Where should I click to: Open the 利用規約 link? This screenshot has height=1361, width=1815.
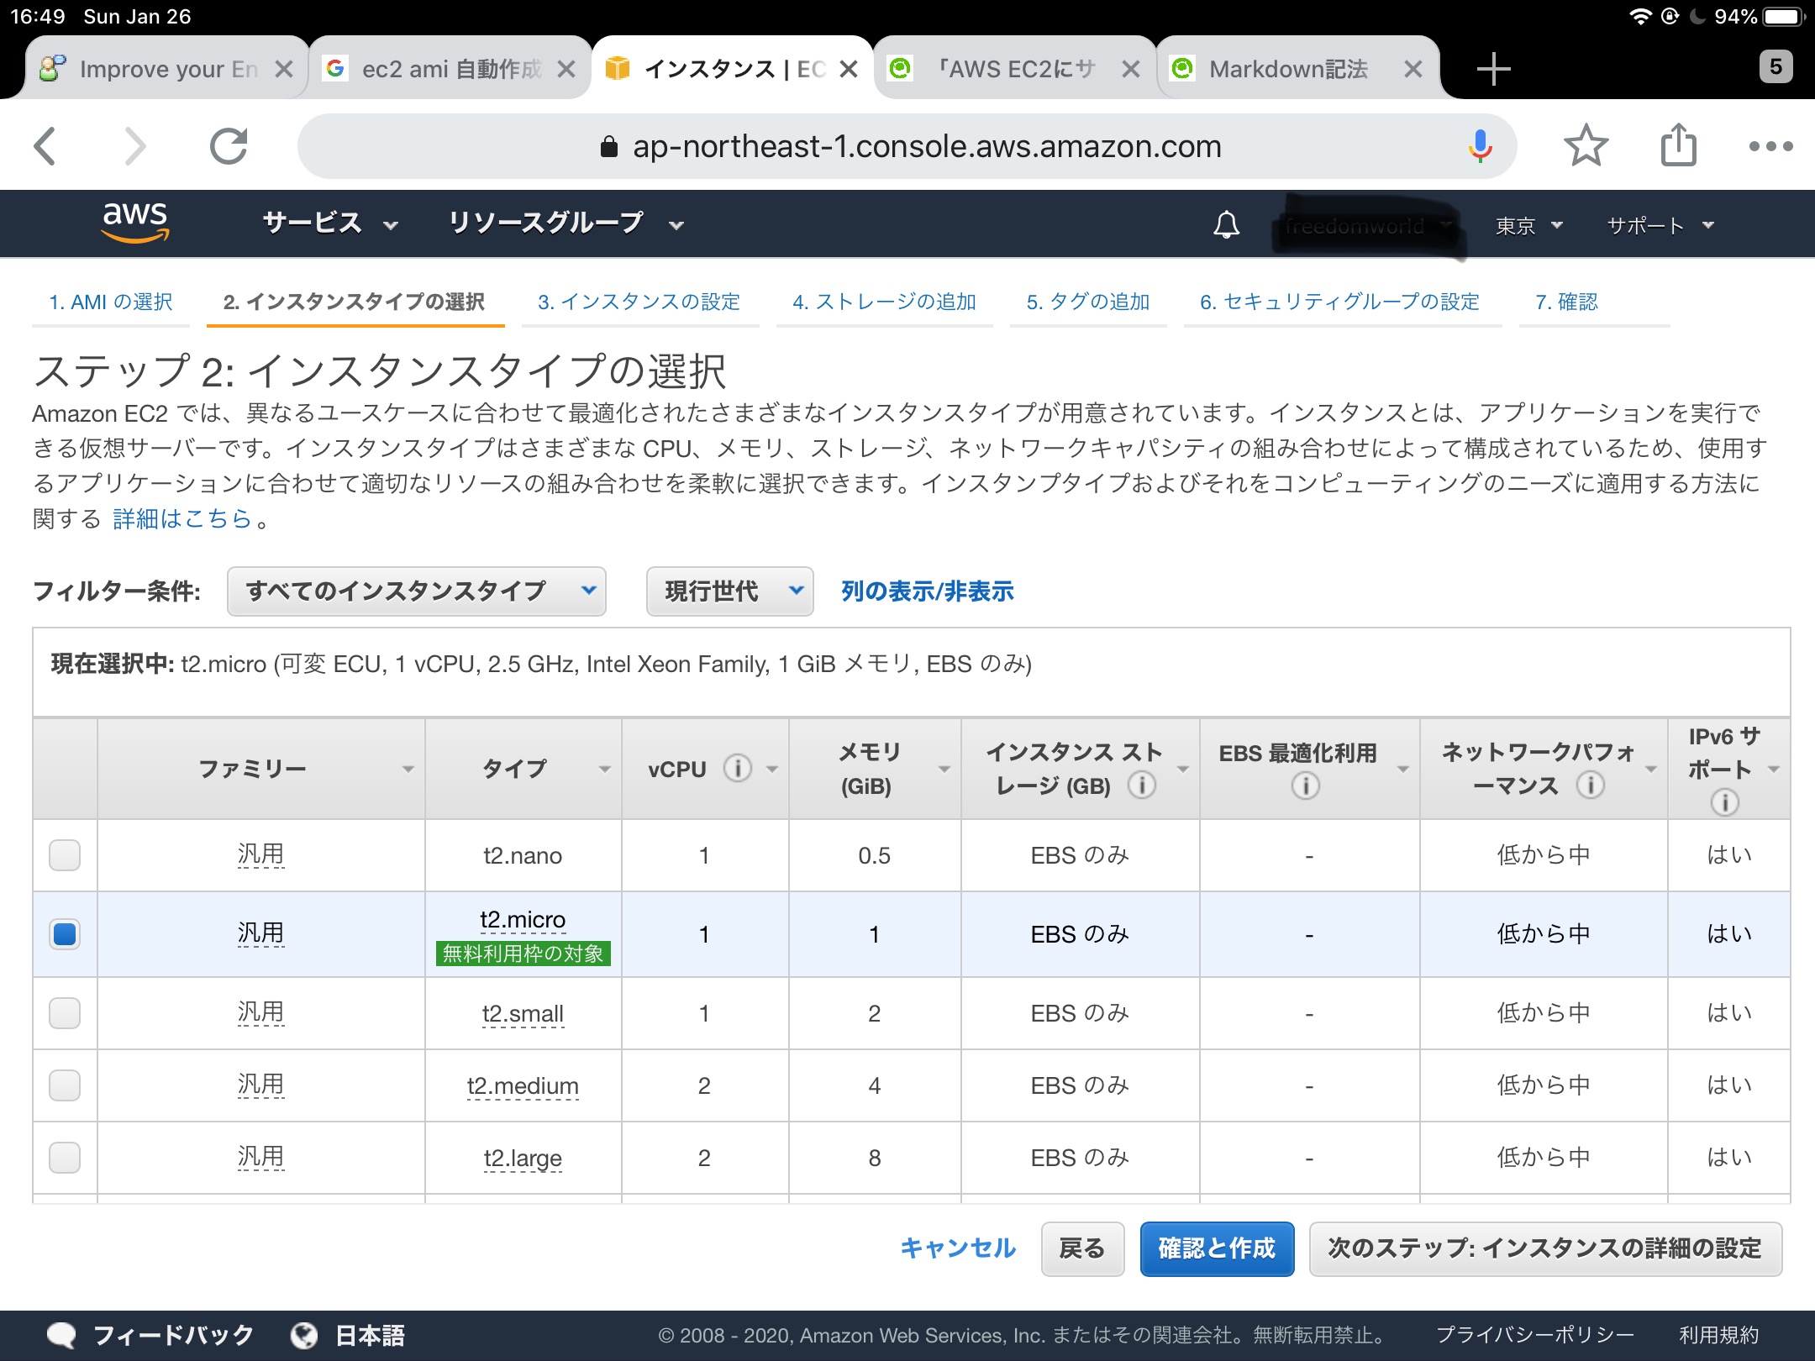pos(1718,1335)
